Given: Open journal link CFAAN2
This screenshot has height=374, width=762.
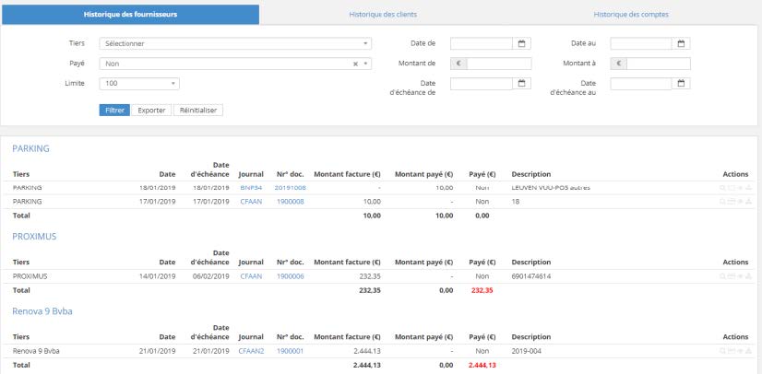Looking at the screenshot, I should click(x=251, y=351).
